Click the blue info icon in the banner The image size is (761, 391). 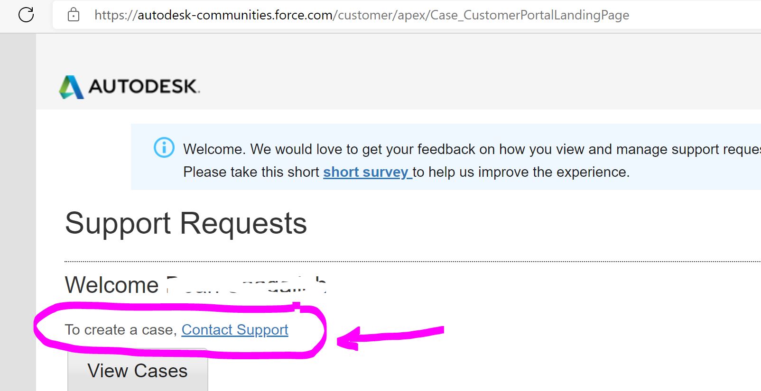pos(164,147)
